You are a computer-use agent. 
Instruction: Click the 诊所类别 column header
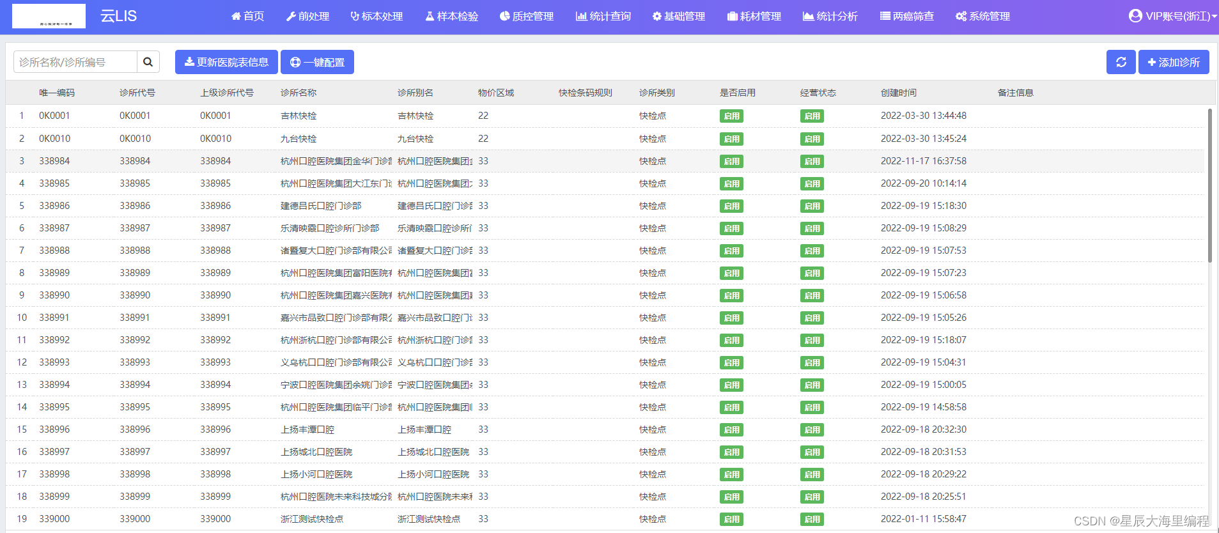click(x=657, y=93)
